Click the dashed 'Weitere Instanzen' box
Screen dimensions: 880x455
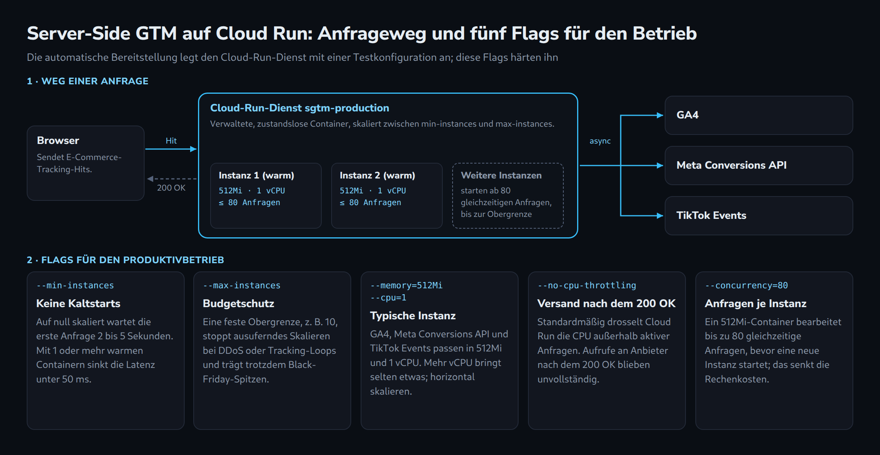tap(508, 196)
